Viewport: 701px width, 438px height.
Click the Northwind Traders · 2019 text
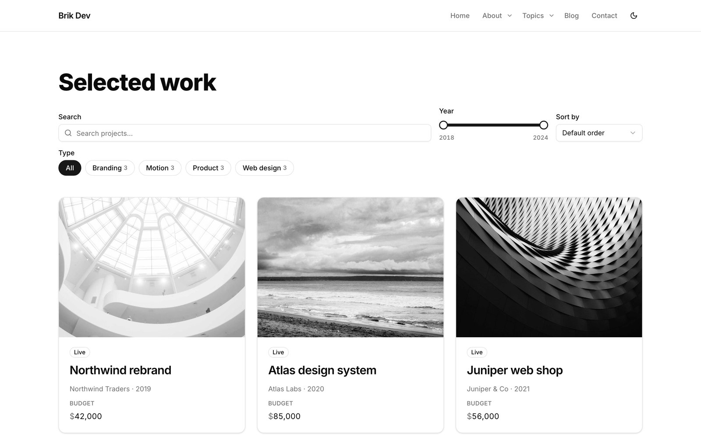[x=110, y=389]
